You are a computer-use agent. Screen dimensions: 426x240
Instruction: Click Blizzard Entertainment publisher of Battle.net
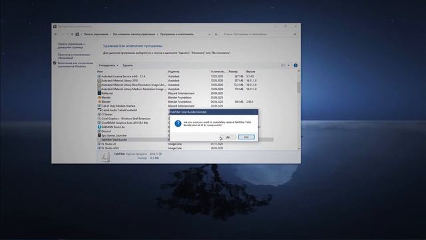pyautogui.click(x=181, y=93)
